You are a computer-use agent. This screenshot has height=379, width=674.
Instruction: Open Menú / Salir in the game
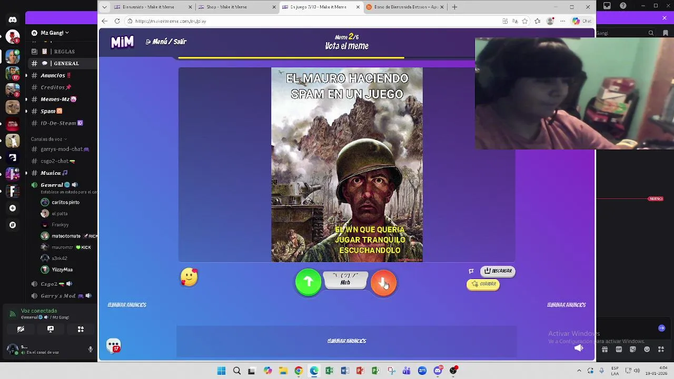point(166,42)
